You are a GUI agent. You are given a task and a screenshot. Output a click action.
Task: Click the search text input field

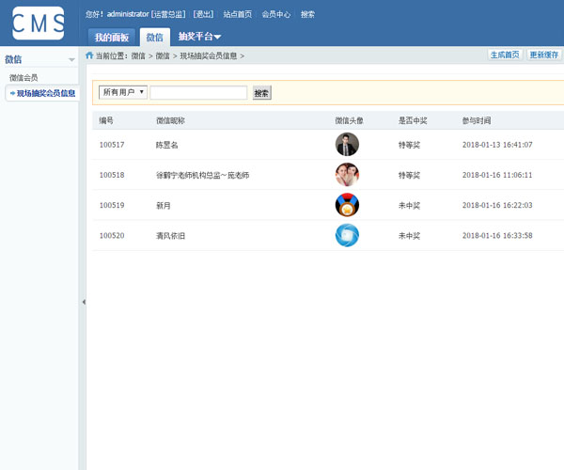(198, 93)
